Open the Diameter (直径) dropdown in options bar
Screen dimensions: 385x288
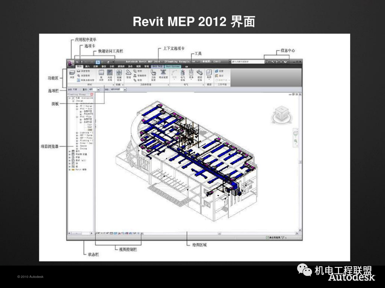point(98,90)
